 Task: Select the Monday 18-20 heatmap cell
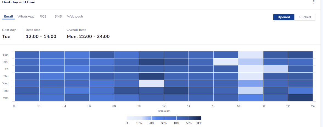(x=251, y=98)
